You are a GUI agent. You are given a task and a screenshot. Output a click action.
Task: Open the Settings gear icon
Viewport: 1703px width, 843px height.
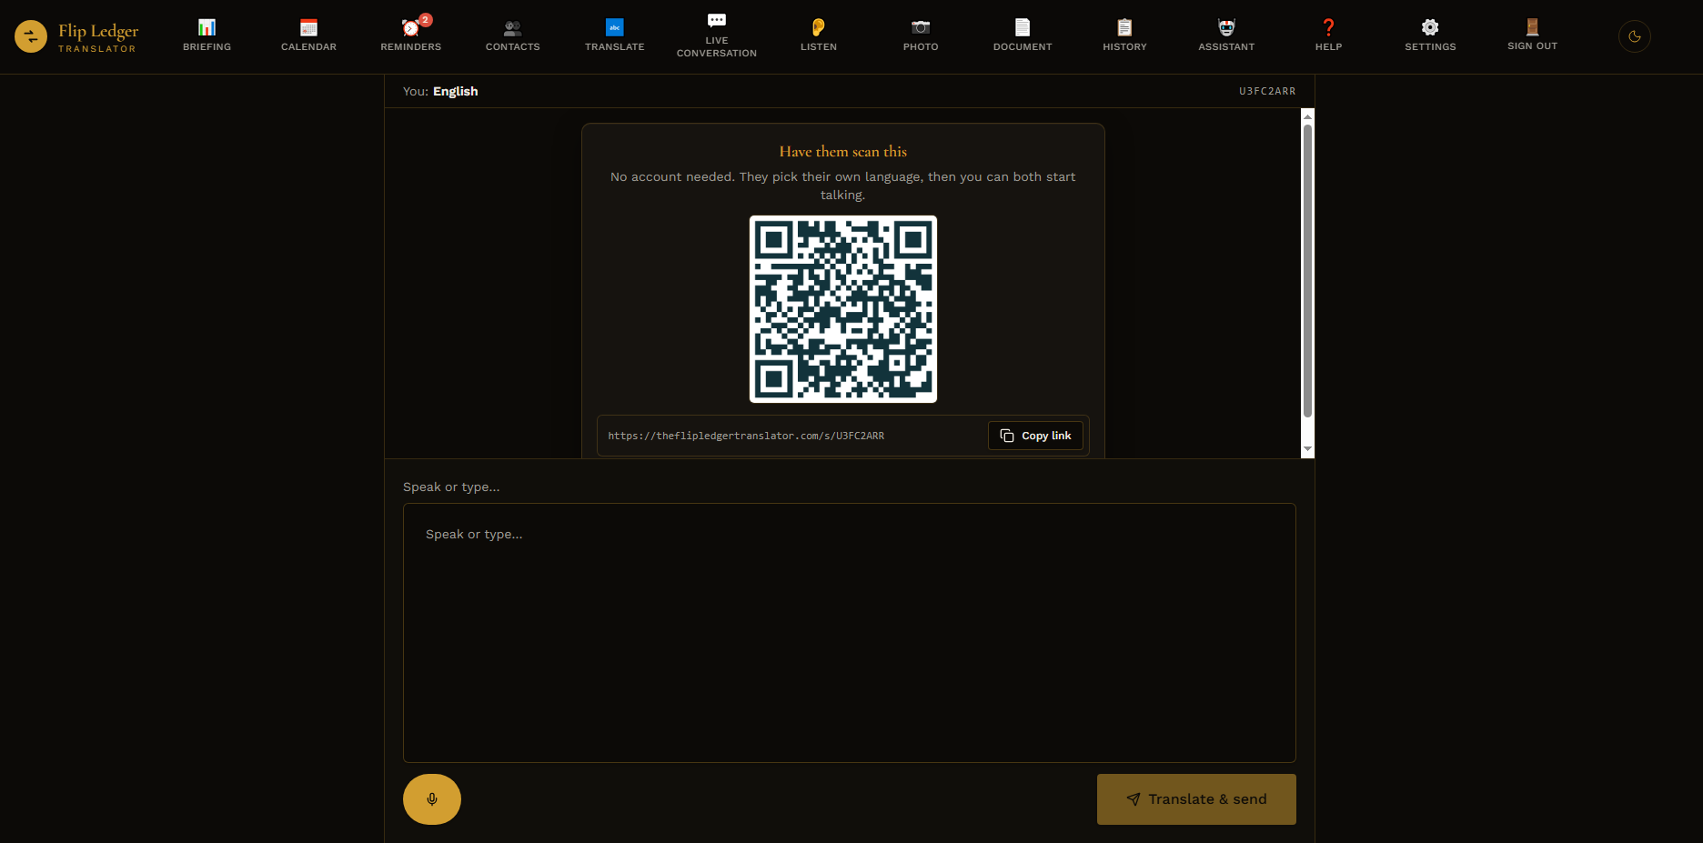(x=1429, y=27)
